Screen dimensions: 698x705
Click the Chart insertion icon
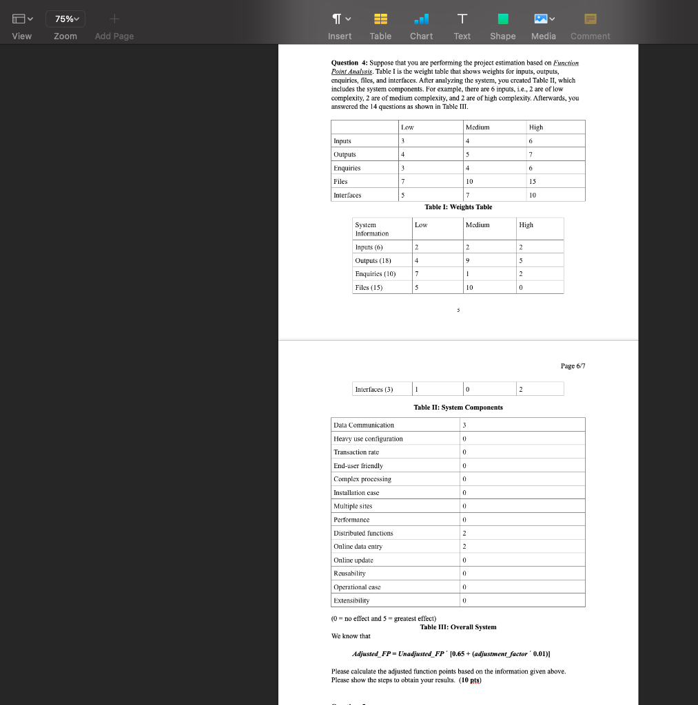(x=421, y=18)
